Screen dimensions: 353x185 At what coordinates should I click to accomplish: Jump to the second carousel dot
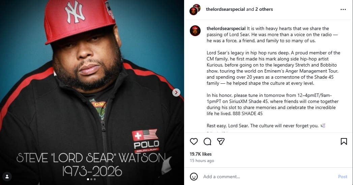[x=91, y=179]
